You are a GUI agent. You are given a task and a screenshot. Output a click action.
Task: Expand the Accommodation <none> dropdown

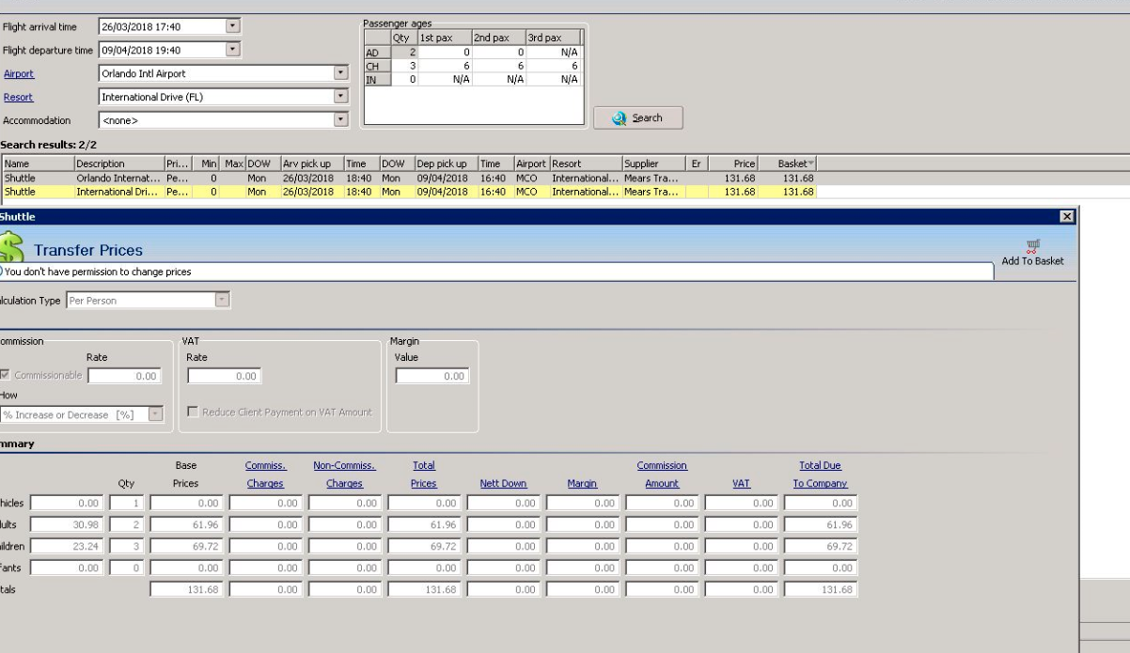[x=340, y=120]
